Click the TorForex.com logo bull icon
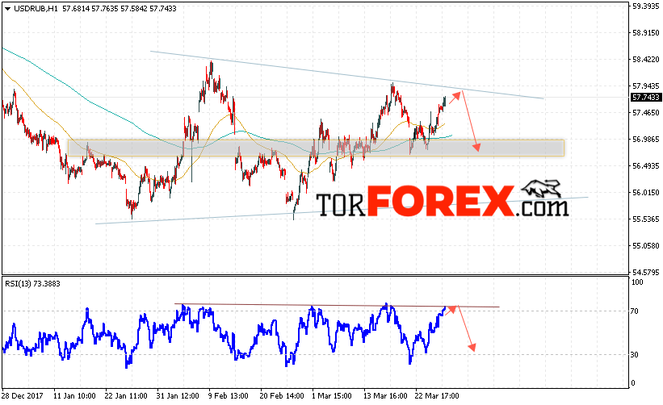Screen dimensions: 663x405 click(x=542, y=188)
